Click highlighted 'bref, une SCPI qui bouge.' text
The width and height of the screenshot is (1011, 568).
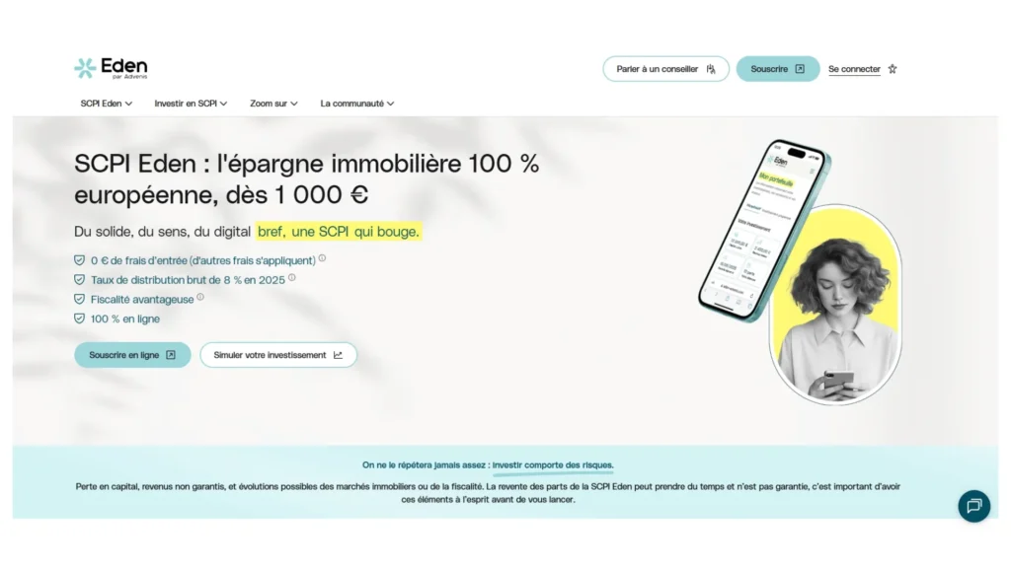click(338, 231)
